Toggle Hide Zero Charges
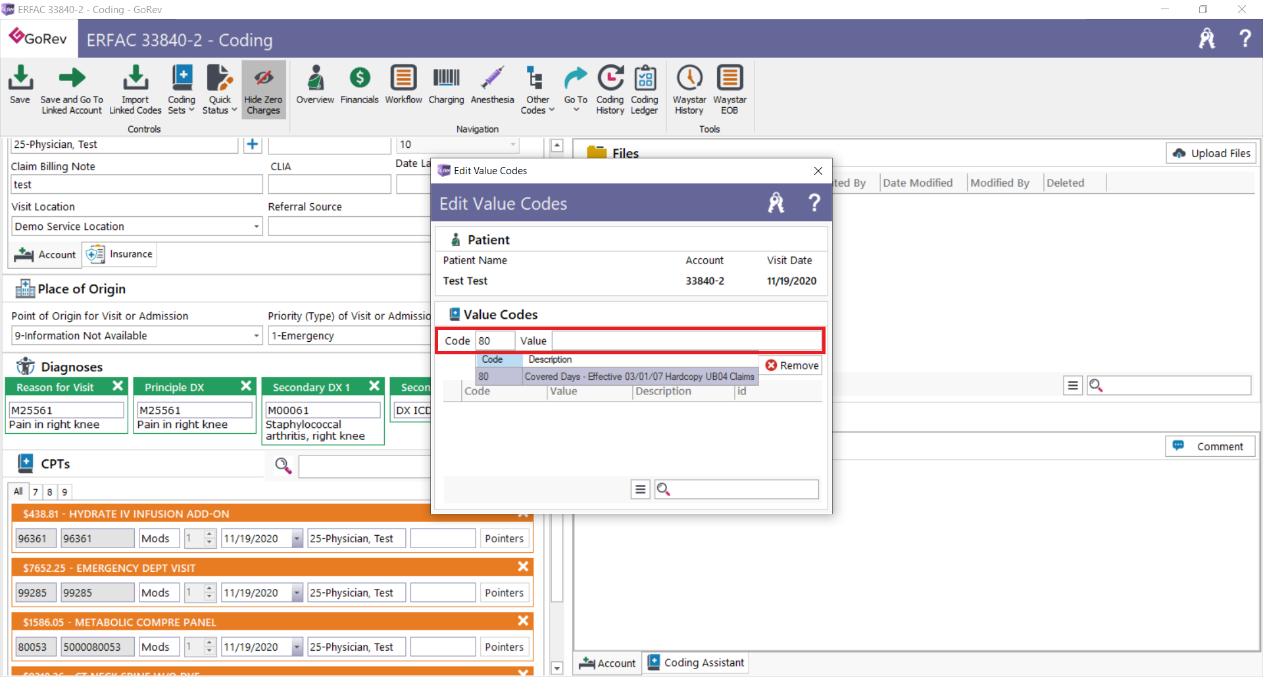1263x677 pixels. (263, 90)
